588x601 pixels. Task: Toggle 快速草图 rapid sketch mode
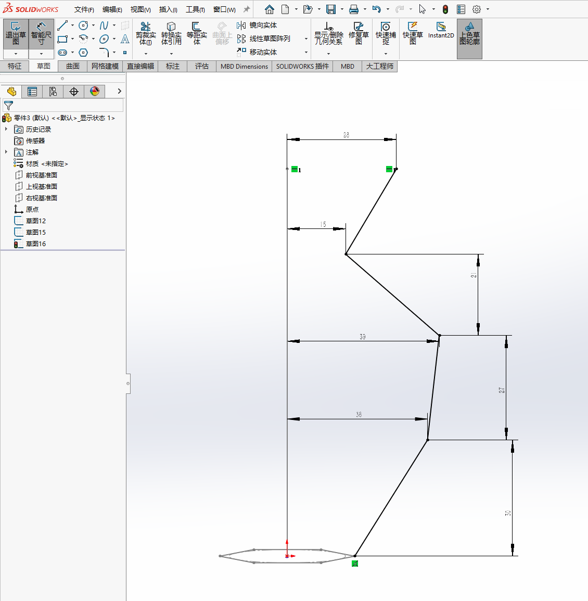point(413,33)
